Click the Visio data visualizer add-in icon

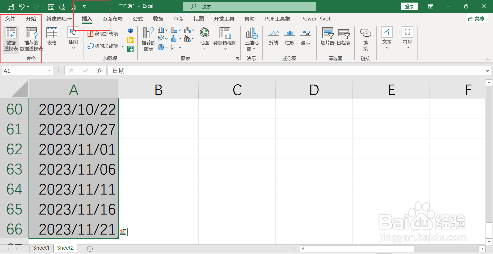[x=130, y=31]
